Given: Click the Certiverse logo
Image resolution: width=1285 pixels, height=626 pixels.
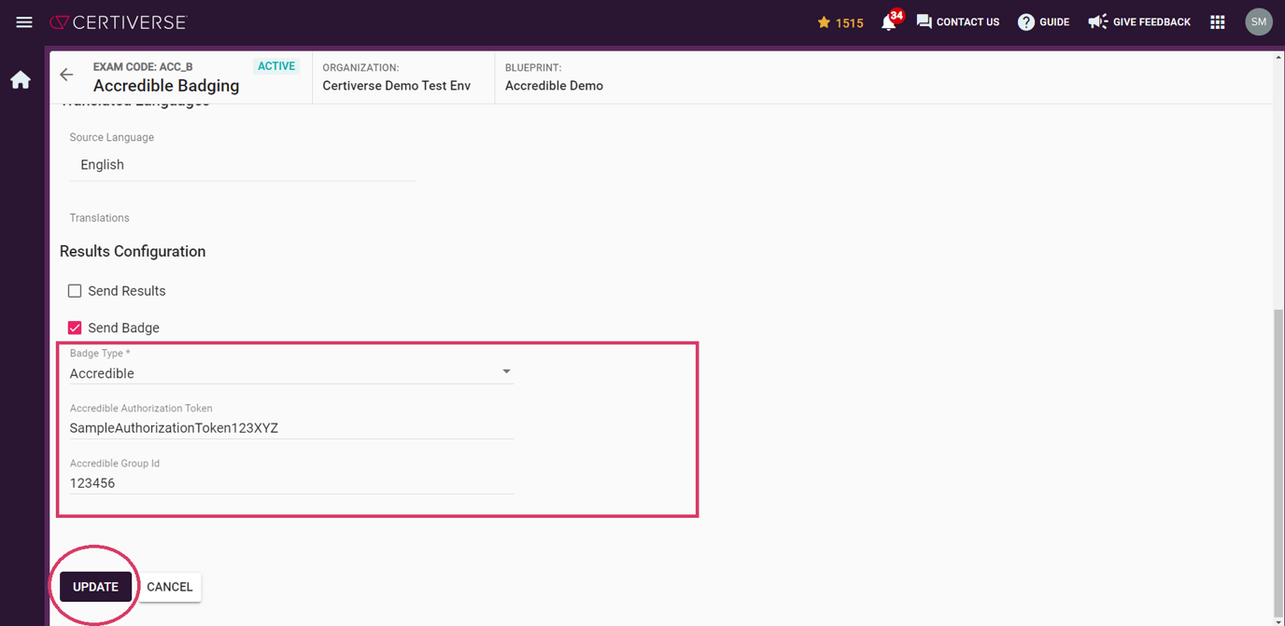Looking at the screenshot, I should tap(118, 21).
